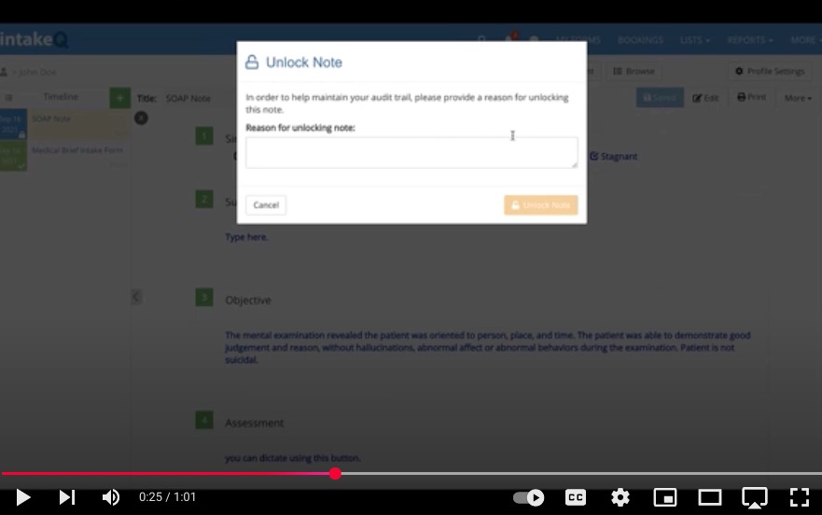This screenshot has height=515, width=822.
Task: Open Profile Settings
Action: (770, 71)
